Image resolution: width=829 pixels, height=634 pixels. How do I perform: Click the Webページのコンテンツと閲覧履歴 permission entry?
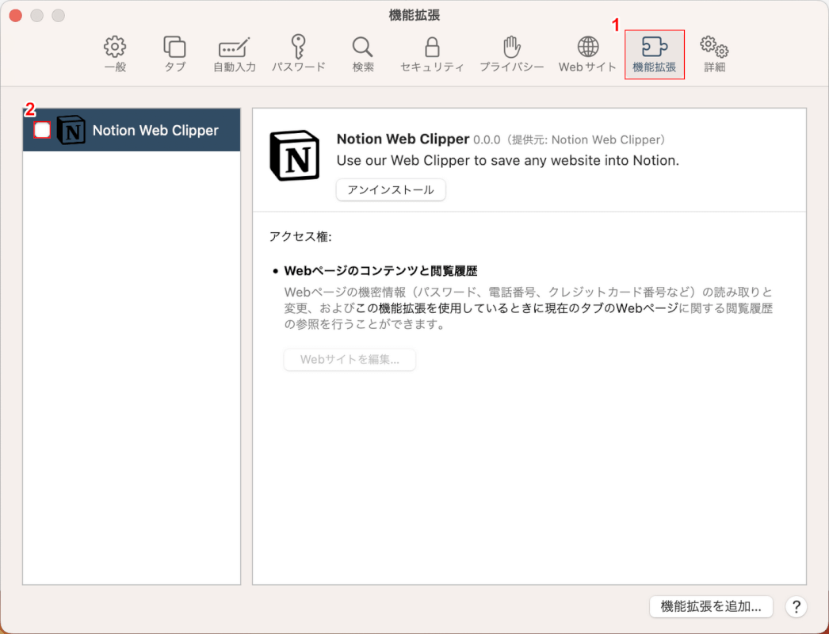coord(380,271)
